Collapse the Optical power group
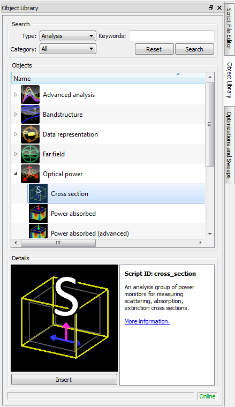Viewport: 235px width, 407px height. tap(16, 174)
